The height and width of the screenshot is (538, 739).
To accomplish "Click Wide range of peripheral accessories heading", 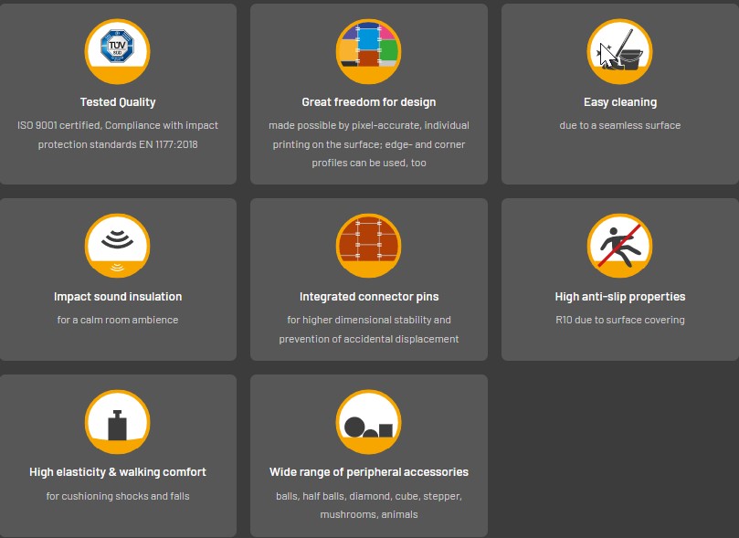I will pos(369,472).
